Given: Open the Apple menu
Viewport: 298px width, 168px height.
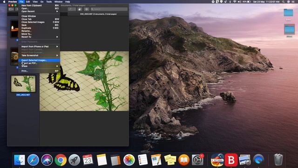Looking at the screenshot, I should tap(4, 2).
